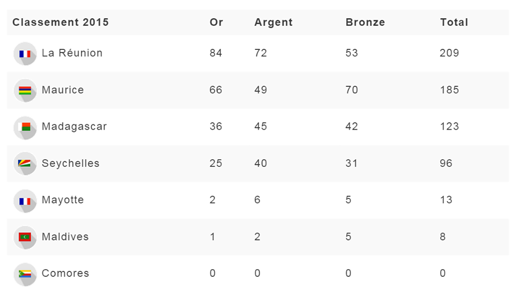Click the Seychelles flag icon
This screenshot has width=516, height=295.
click(25, 164)
